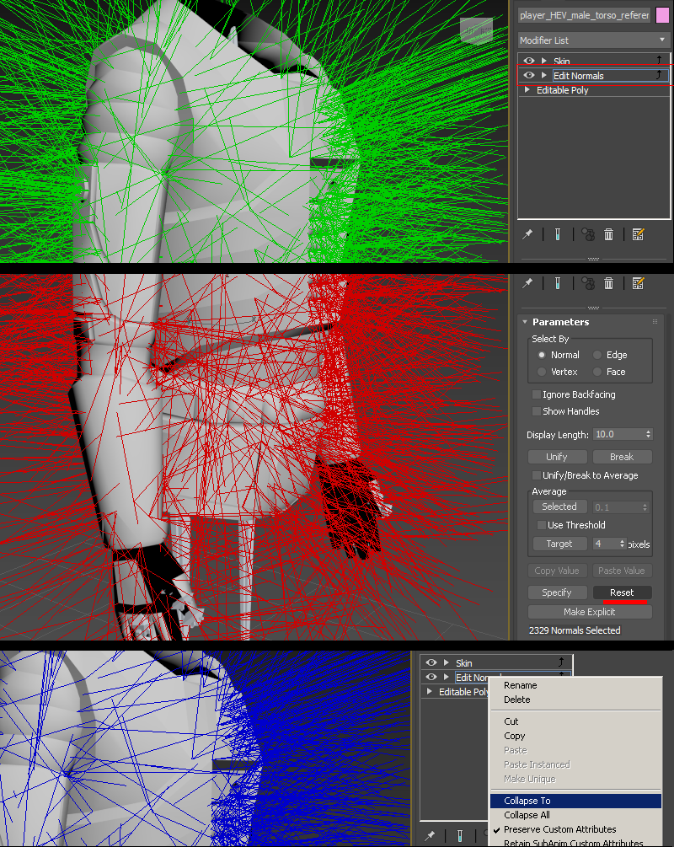Click the Break button
Screen dimensions: 674x847
(622, 457)
